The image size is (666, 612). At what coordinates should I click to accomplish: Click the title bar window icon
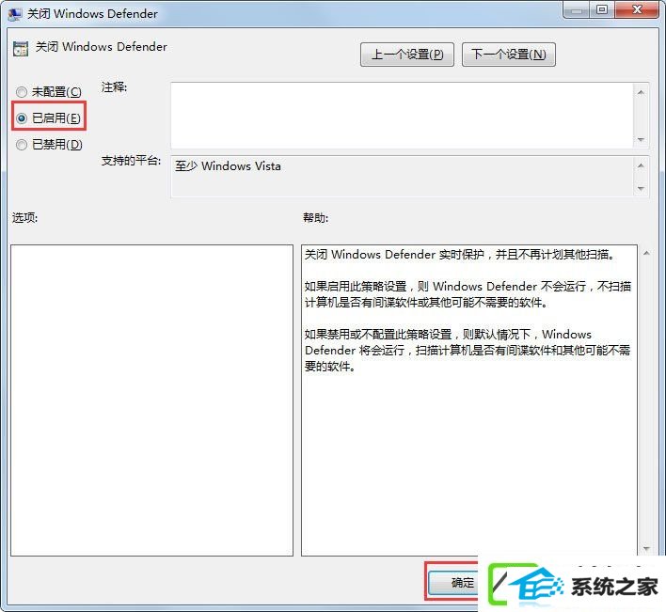coord(15,13)
